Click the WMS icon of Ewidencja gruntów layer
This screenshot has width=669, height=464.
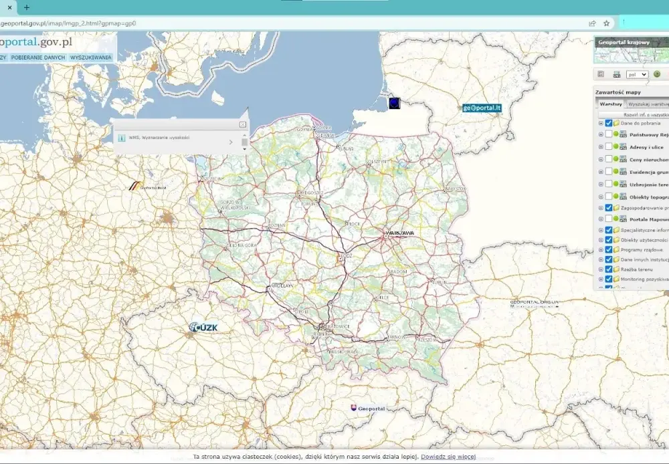point(623,172)
